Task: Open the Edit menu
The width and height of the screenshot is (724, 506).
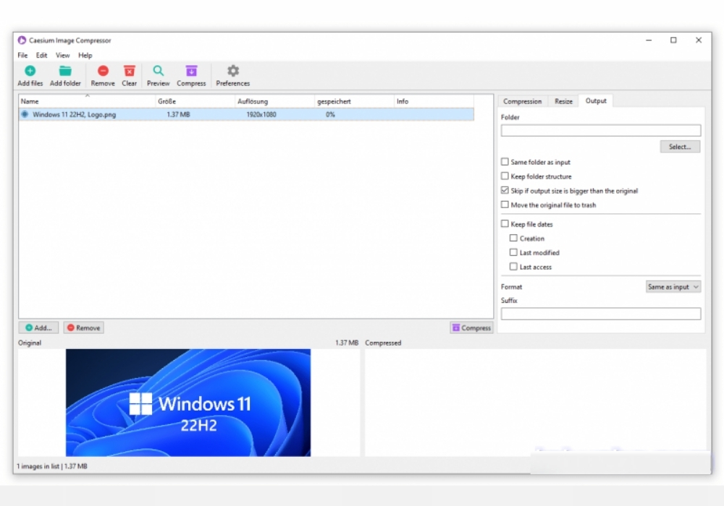Action: pyautogui.click(x=41, y=56)
